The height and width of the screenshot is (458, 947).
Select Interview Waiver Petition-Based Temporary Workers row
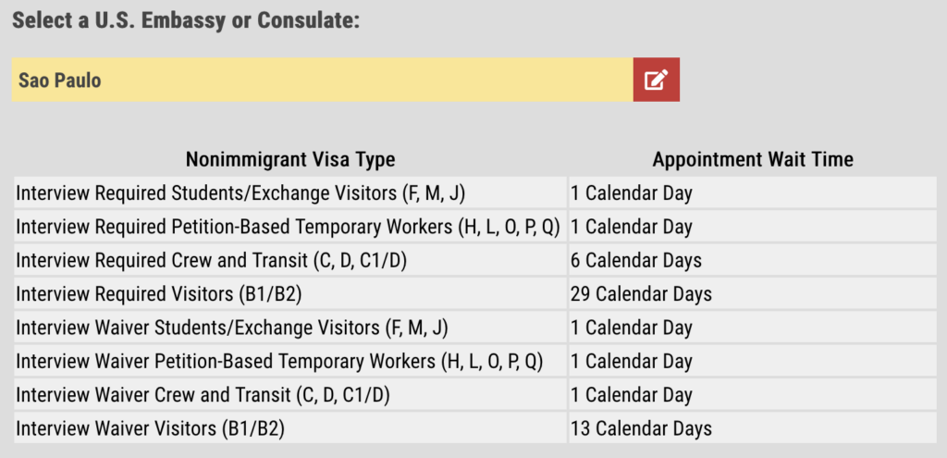[475, 362]
